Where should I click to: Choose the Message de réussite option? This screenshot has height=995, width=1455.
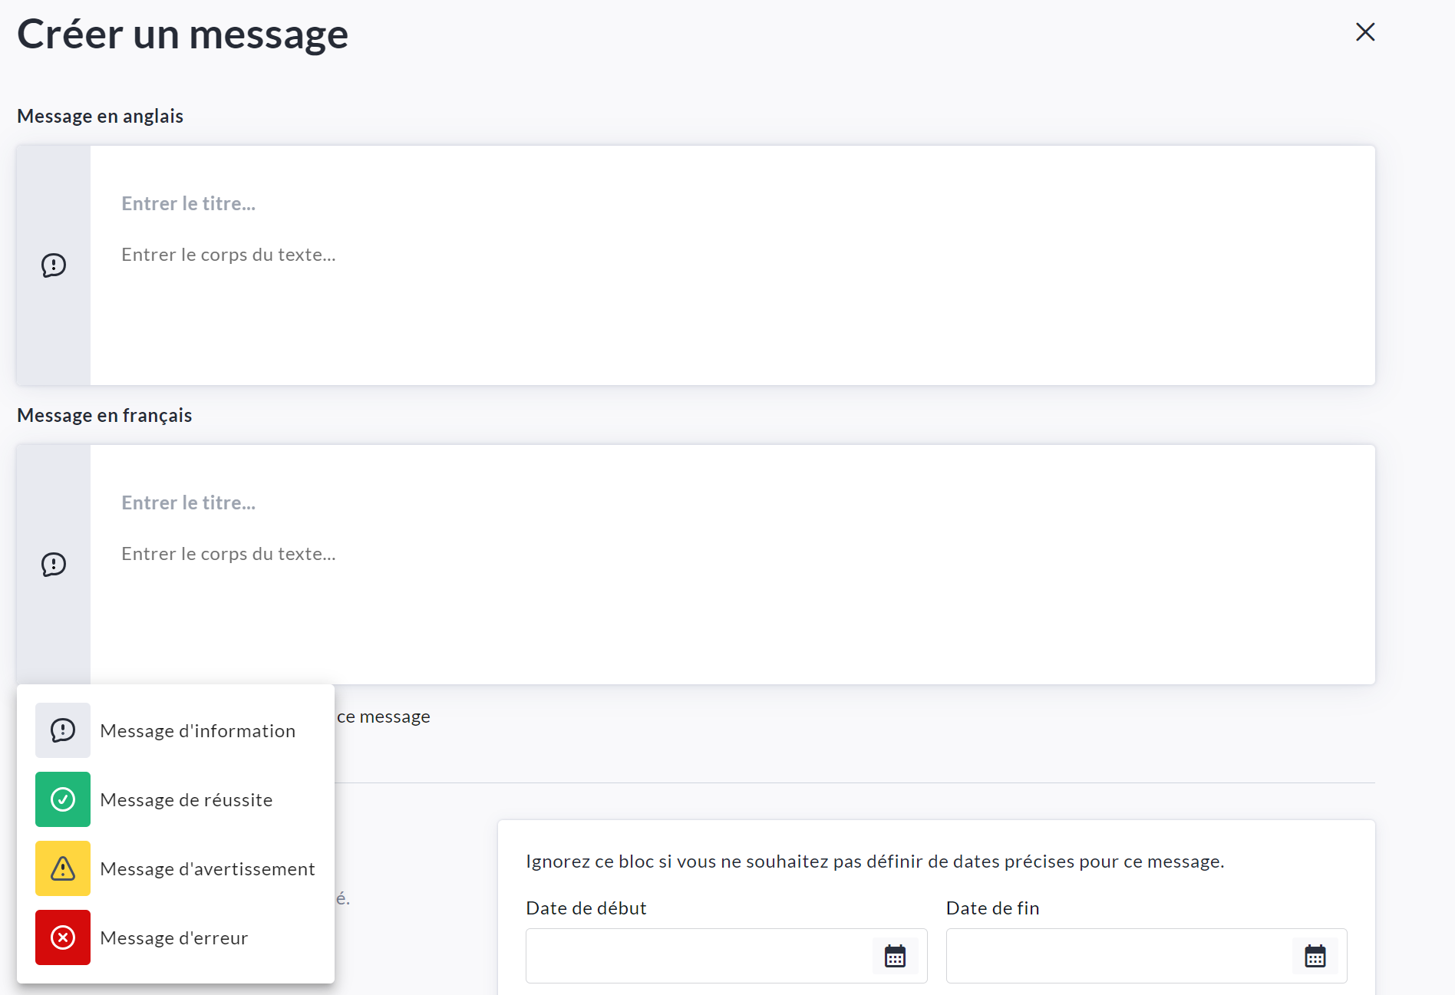(186, 800)
